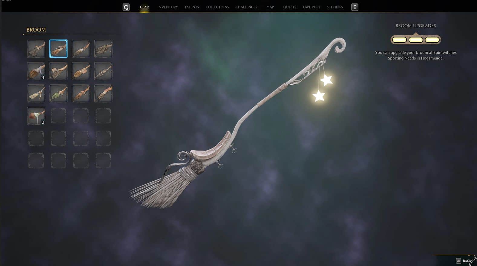Switch to the Inventory tab
477x266 pixels.
point(168,7)
